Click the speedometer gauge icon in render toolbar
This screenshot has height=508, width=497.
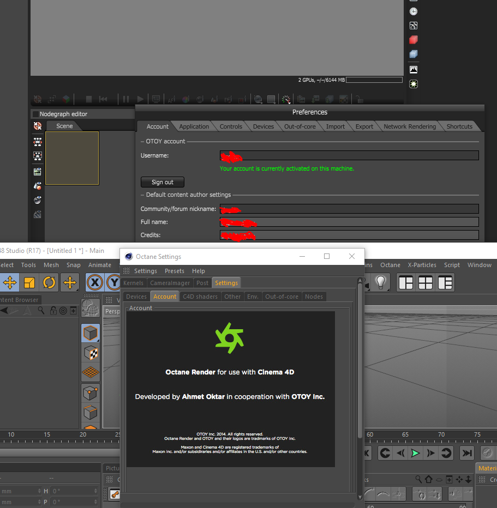[286, 99]
